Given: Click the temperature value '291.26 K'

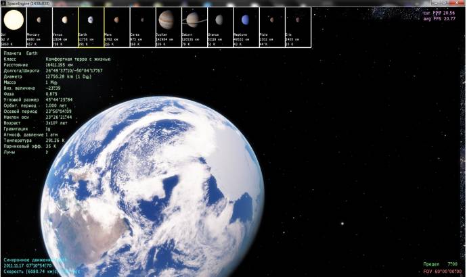Looking at the screenshot, I should tap(55, 141).
